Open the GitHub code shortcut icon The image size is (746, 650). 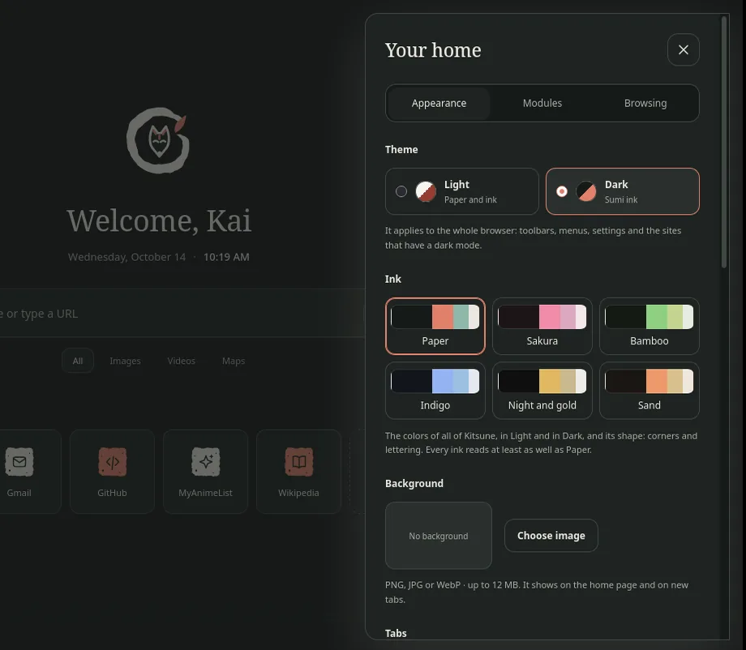click(112, 461)
